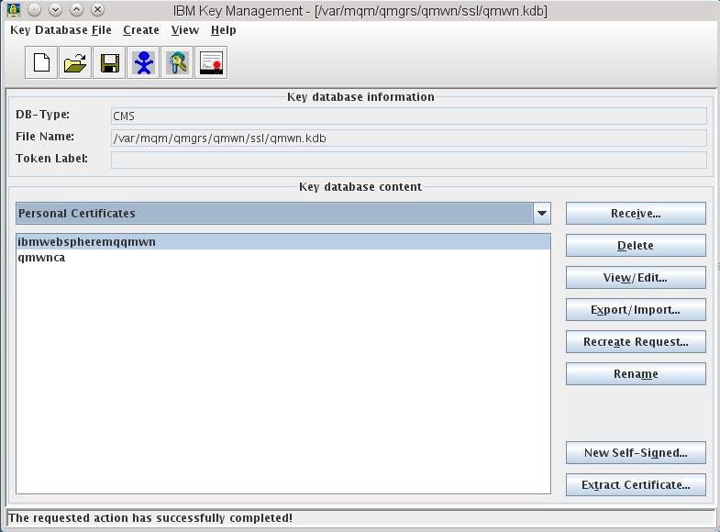Click the maximize up-arrow window button
The image size is (720, 532).
coord(77,10)
